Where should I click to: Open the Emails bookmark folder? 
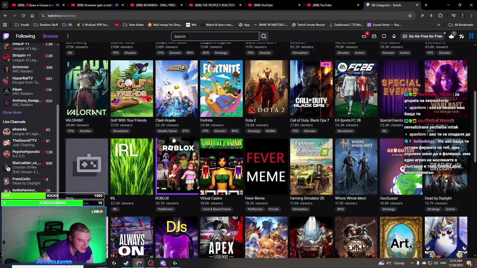[22, 25]
